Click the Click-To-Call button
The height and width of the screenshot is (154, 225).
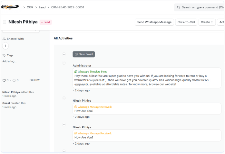tap(186, 22)
